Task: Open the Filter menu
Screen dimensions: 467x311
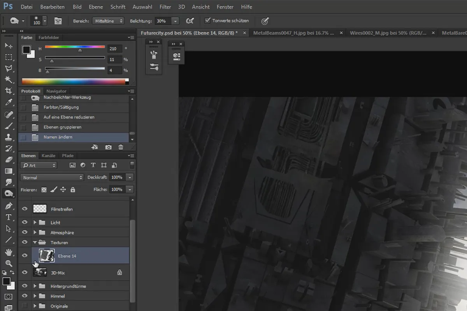Action: (165, 7)
